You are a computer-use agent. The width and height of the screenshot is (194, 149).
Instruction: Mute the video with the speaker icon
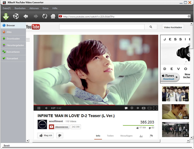[x=46, y=108]
